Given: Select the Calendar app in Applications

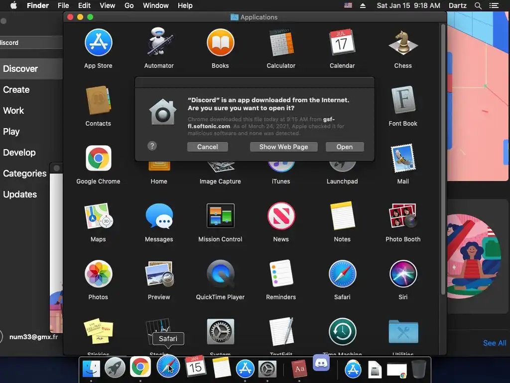Looking at the screenshot, I should tap(342, 43).
